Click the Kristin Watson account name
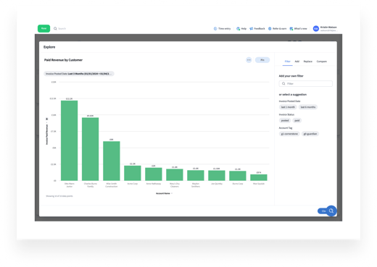This screenshot has width=377, height=267. (x=328, y=27)
